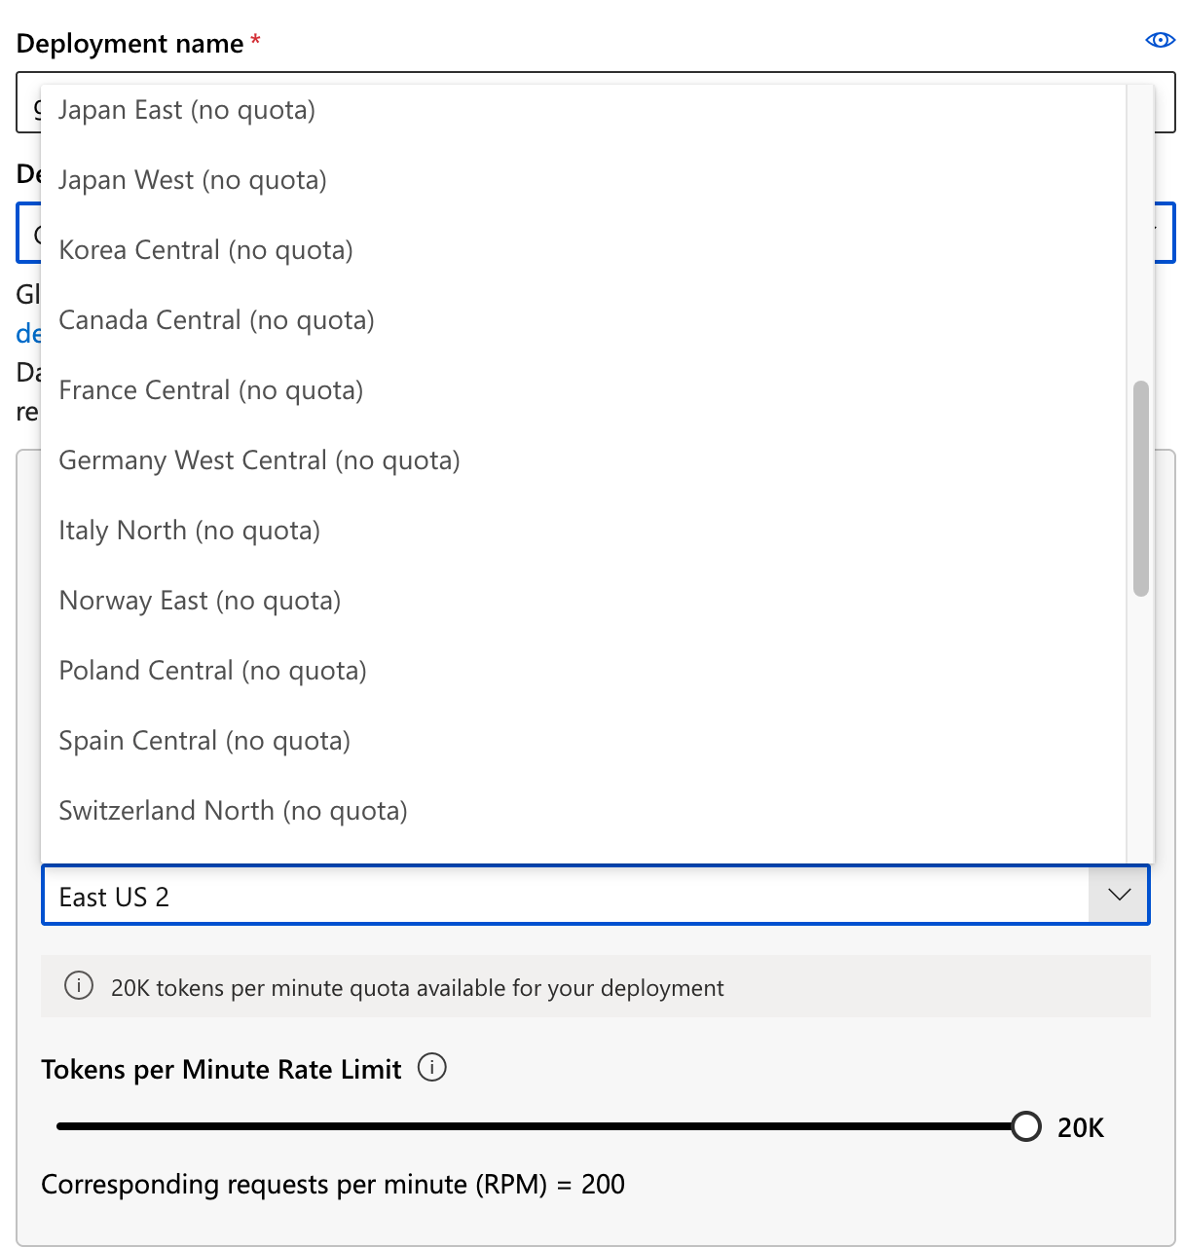Choose Canada Central from the list
This screenshot has width=1184, height=1248.
pyautogui.click(x=583, y=320)
